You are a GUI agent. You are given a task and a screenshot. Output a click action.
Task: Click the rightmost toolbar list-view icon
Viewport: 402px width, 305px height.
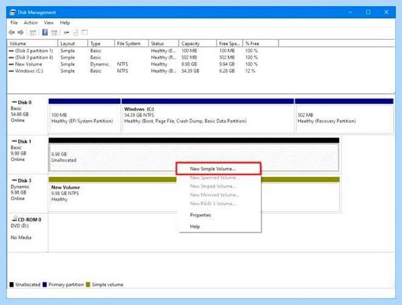coord(84,32)
